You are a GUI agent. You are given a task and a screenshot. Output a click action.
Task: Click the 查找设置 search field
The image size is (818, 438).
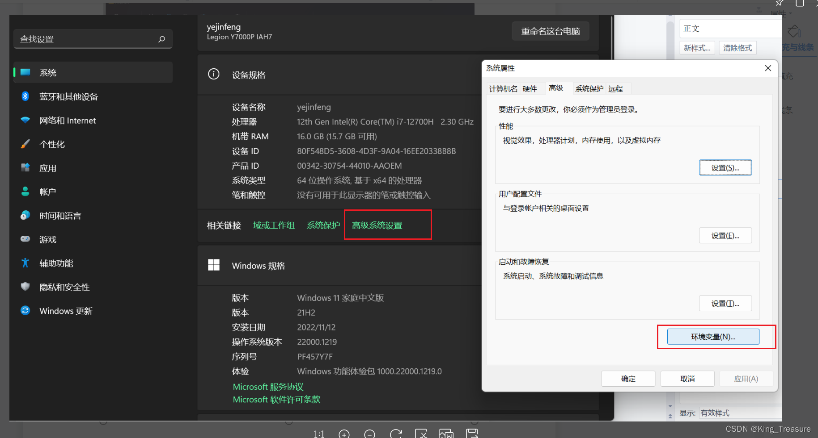(x=93, y=39)
